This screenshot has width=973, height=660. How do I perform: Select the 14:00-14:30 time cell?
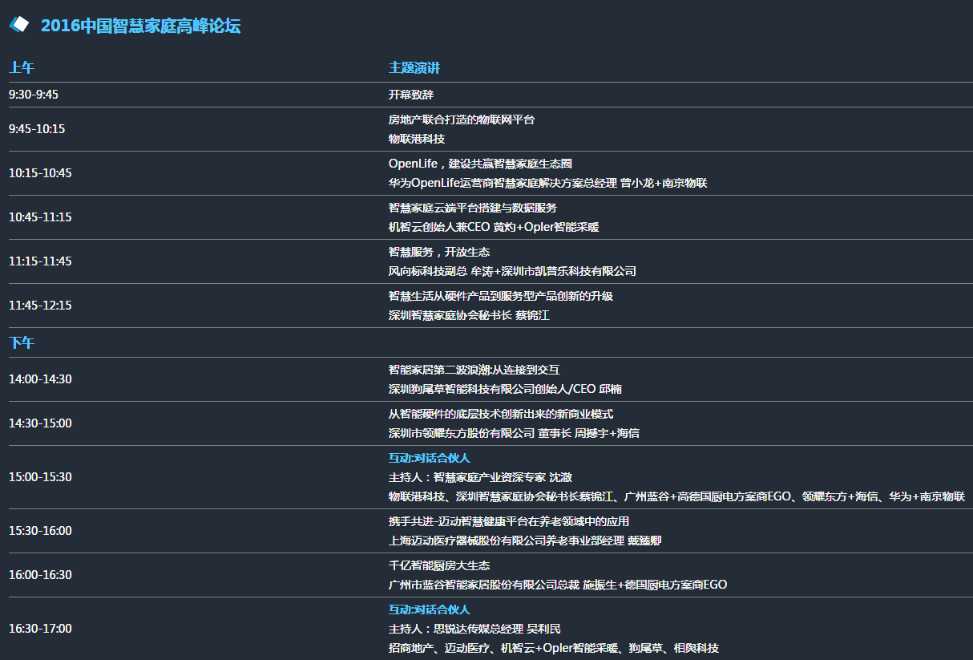pyautogui.click(x=40, y=379)
